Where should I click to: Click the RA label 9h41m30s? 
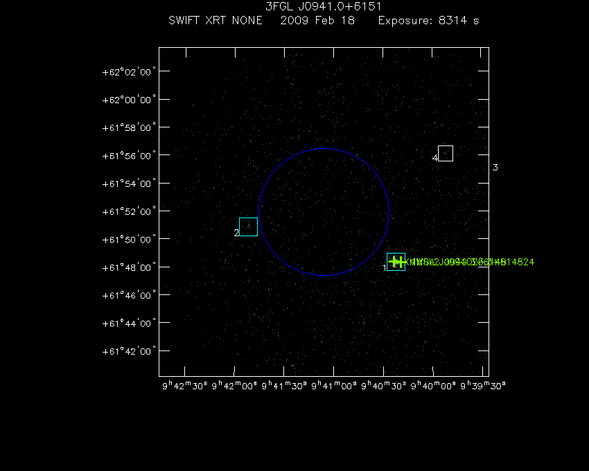pyautogui.click(x=284, y=386)
